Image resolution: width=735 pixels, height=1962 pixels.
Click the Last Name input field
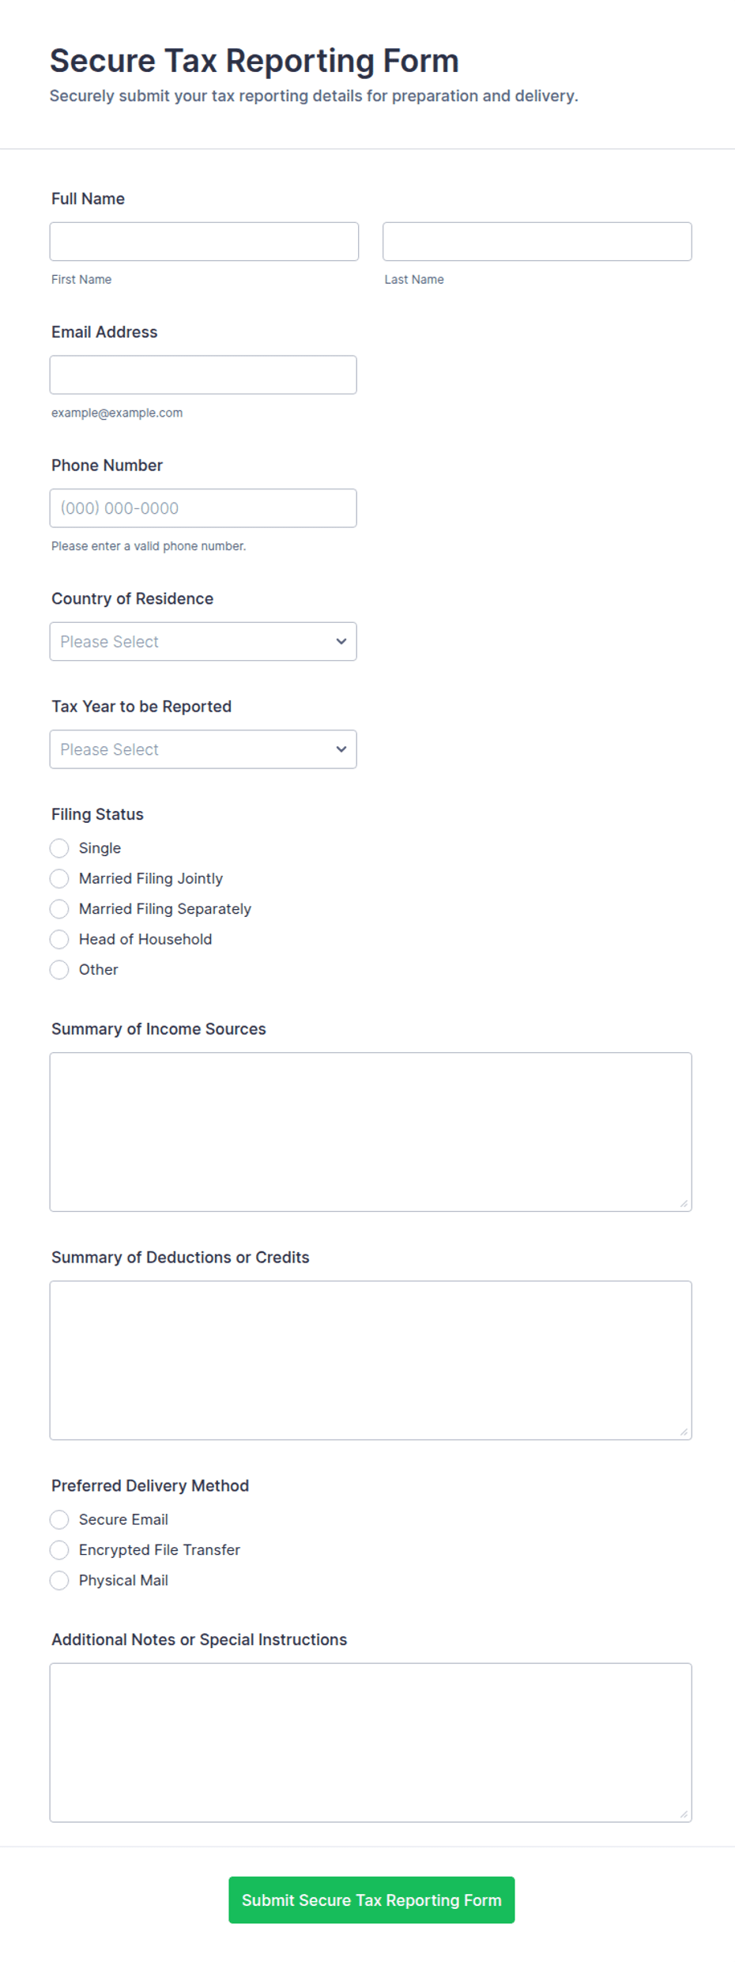coord(537,241)
